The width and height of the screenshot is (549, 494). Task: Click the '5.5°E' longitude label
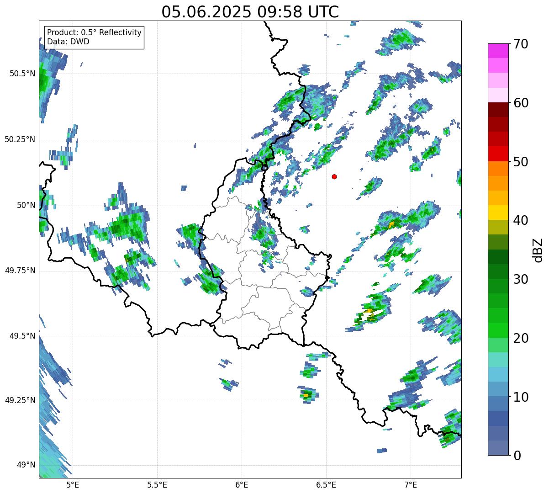pos(157,484)
